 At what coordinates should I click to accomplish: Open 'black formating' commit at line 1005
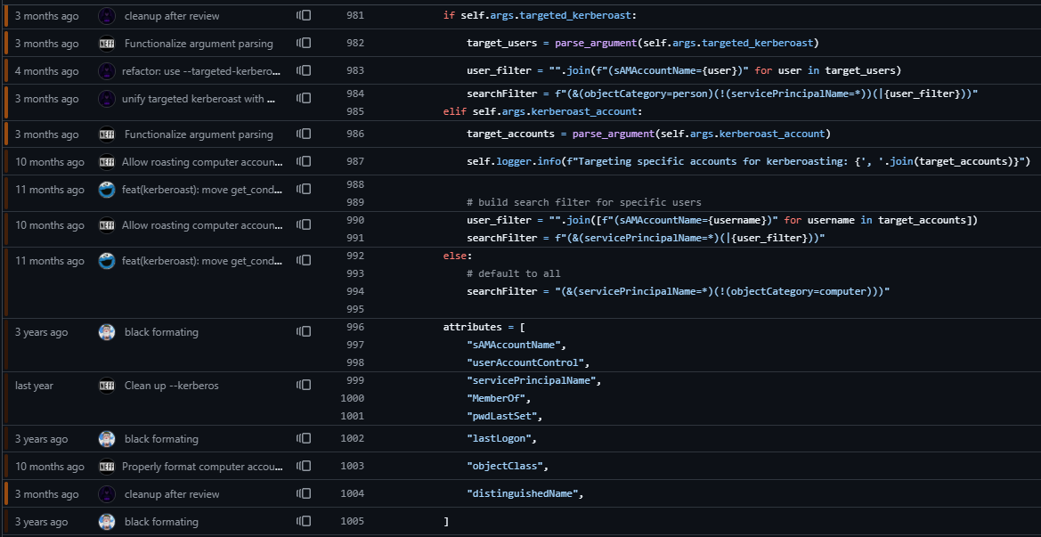point(161,522)
